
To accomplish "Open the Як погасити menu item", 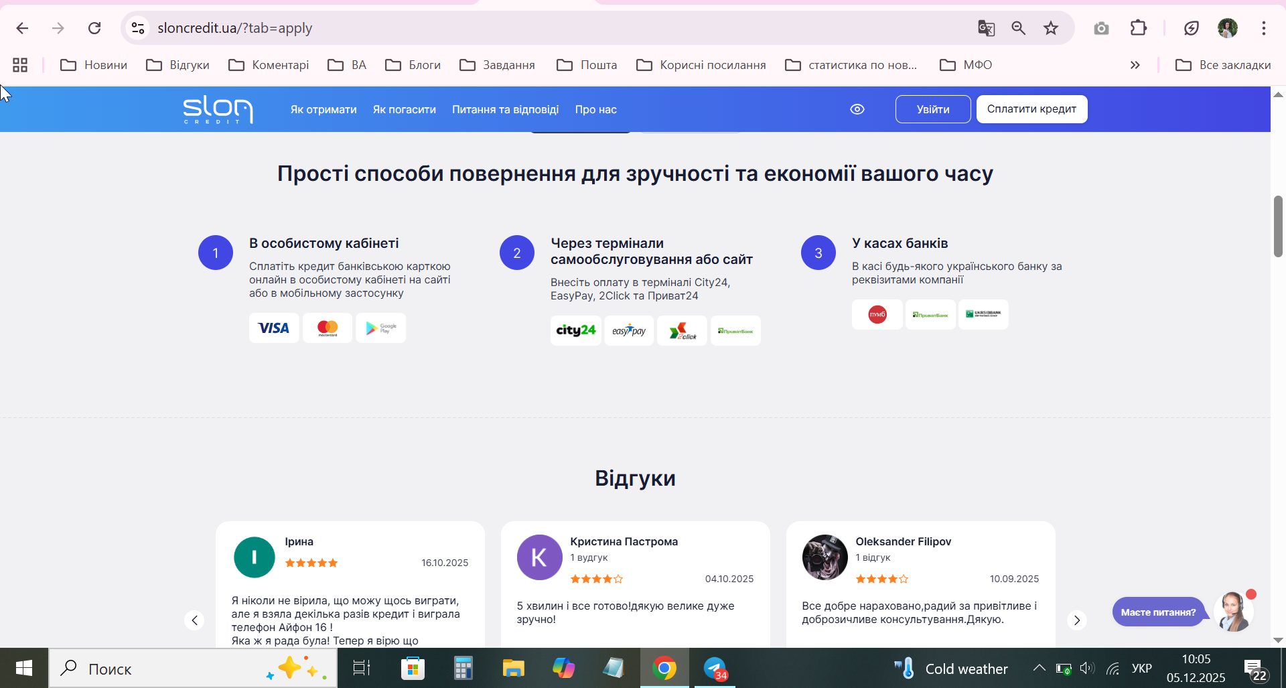I will pyautogui.click(x=405, y=109).
